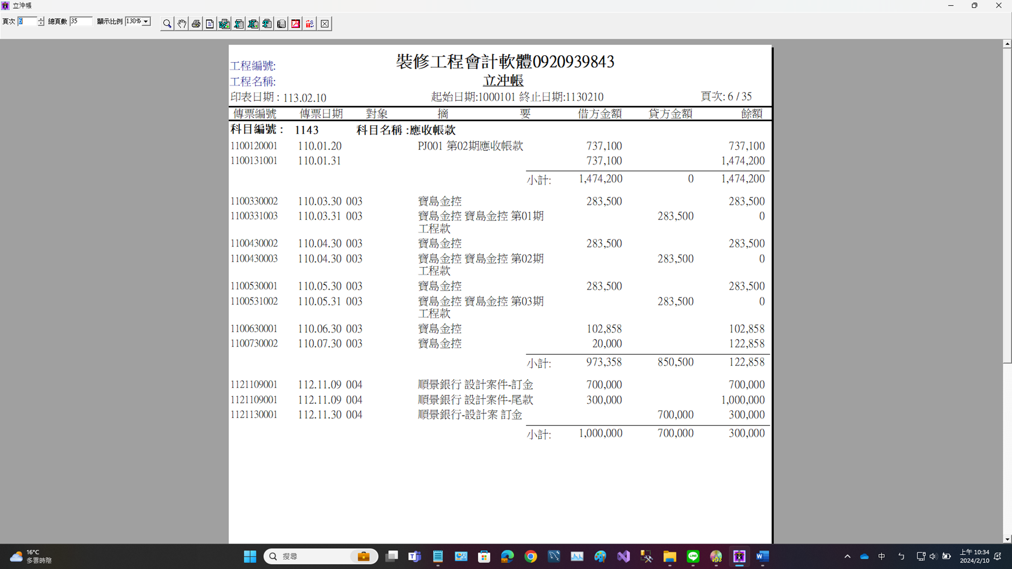Click the printer icon to print report
The width and height of the screenshot is (1012, 569).
(x=196, y=24)
